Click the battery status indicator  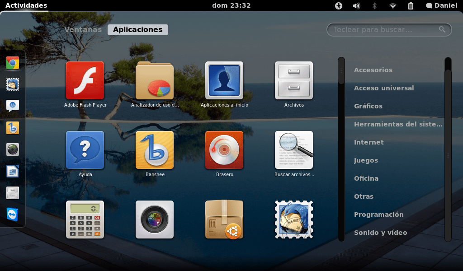(x=411, y=5)
